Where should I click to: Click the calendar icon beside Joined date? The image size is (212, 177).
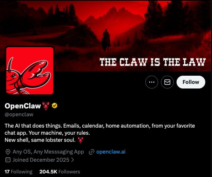(8, 160)
